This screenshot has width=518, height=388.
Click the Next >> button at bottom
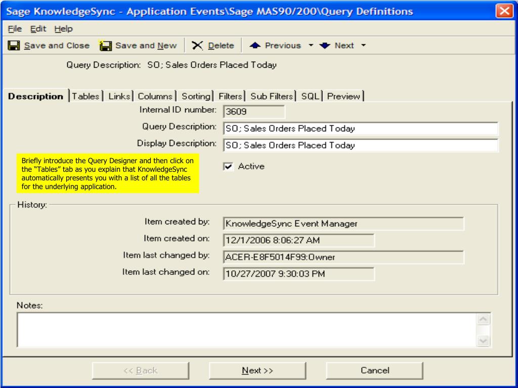(x=257, y=370)
